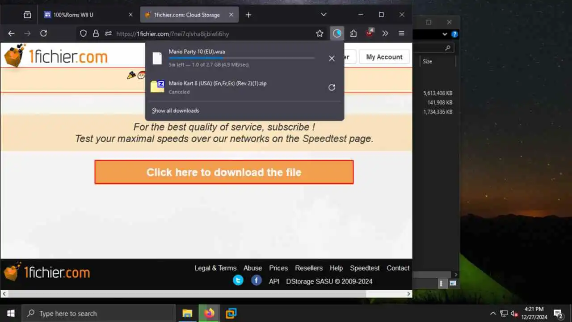
Task: Expand File Explorer ribbon chevron
Action: [x=445, y=34]
